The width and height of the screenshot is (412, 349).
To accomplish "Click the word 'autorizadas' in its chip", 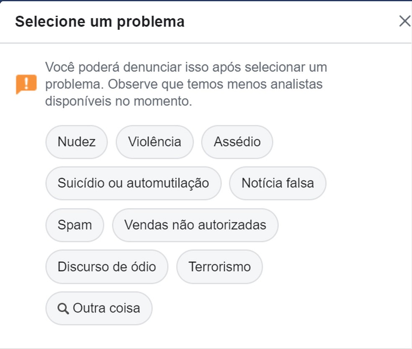I will (x=232, y=225).
